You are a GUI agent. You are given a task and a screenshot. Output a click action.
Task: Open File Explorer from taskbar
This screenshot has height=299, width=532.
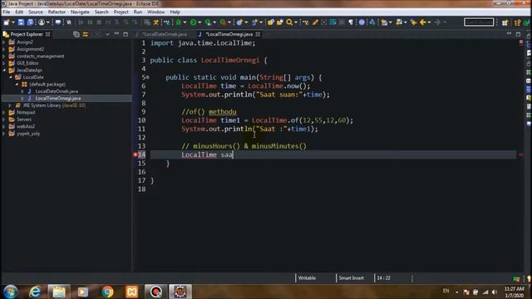pos(59,292)
